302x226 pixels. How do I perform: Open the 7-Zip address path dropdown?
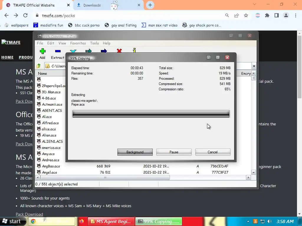click(x=254, y=66)
